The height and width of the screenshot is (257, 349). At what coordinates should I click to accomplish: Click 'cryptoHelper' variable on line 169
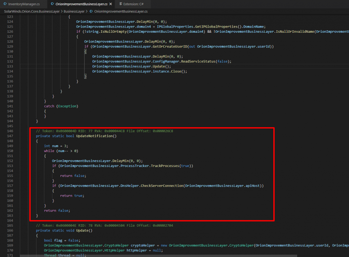(143, 245)
